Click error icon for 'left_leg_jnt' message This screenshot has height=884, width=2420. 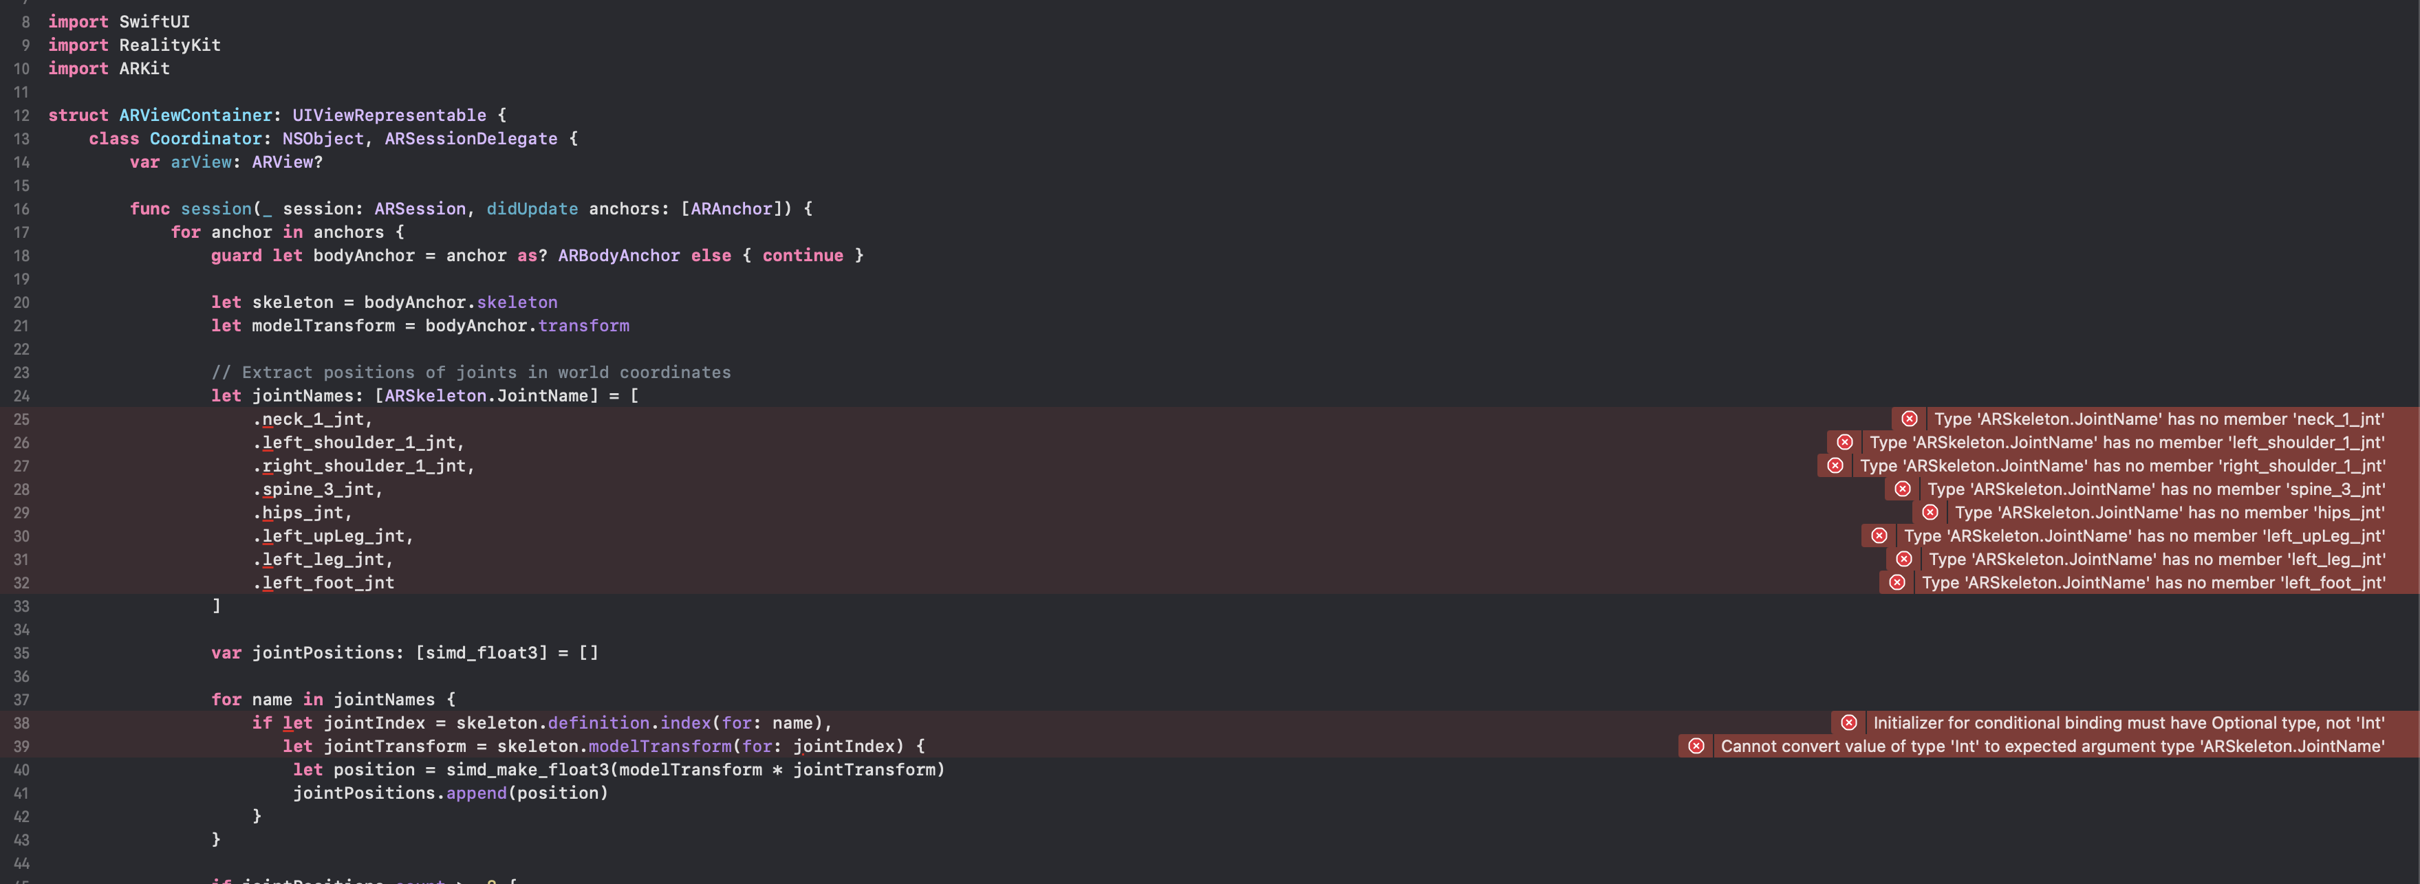(x=1903, y=560)
